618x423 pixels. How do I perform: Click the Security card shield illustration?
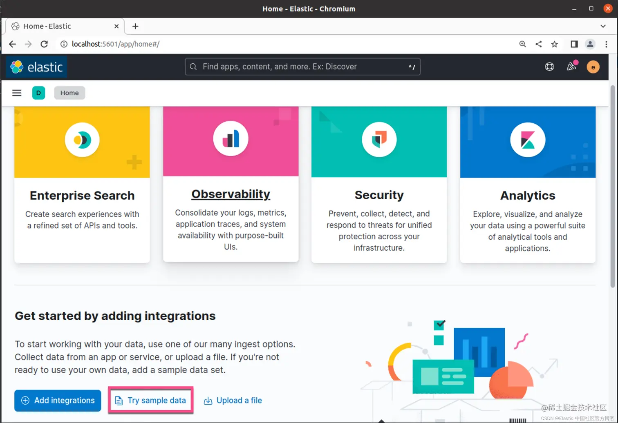379,139
